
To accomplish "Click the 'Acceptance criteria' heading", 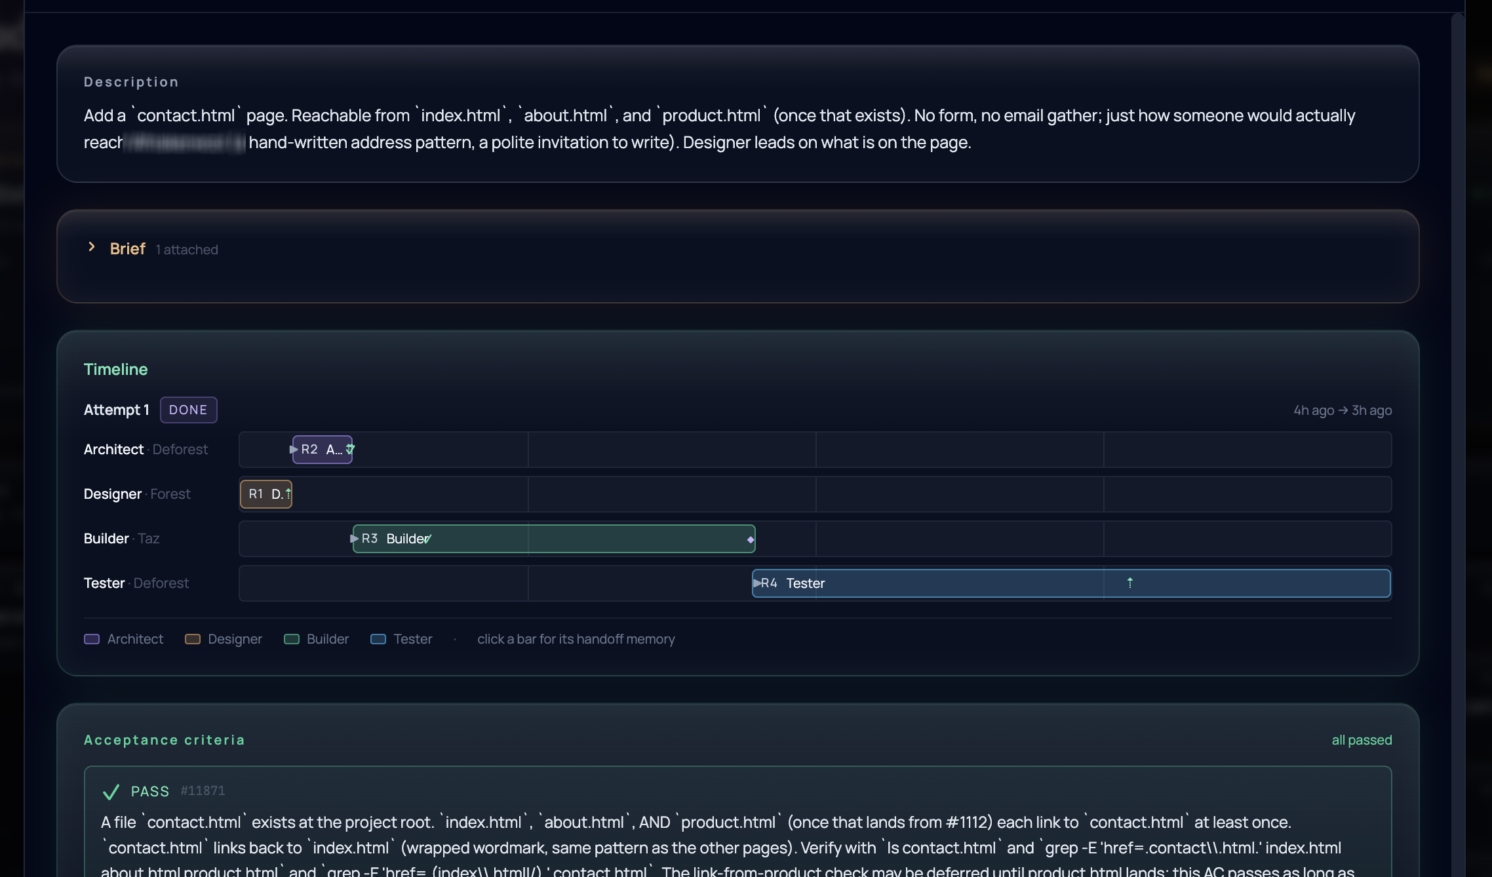I will [164, 740].
